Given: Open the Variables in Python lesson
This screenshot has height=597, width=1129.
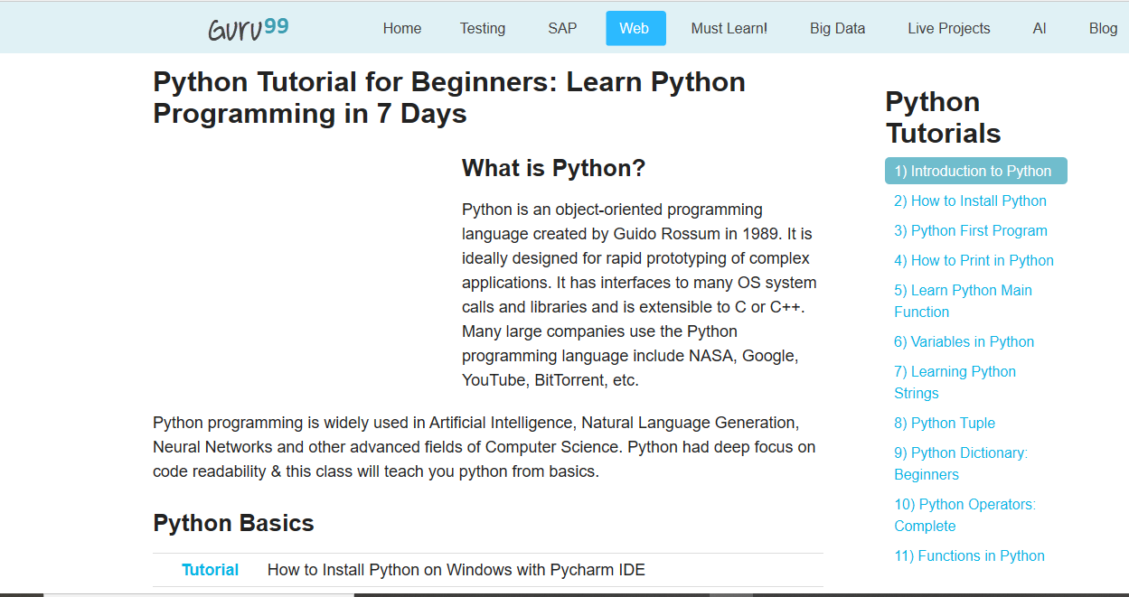Looking at the screenshot, I should click(x=964, y=341).
